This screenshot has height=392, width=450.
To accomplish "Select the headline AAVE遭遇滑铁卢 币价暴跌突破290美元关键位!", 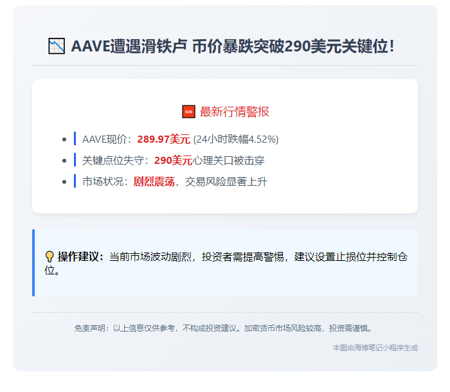I will click(x=233, y=46).
